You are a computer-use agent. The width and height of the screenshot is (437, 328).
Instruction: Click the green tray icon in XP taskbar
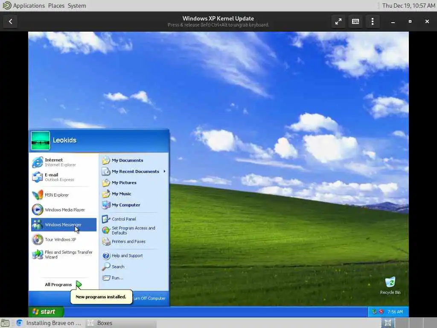[374, 312]
